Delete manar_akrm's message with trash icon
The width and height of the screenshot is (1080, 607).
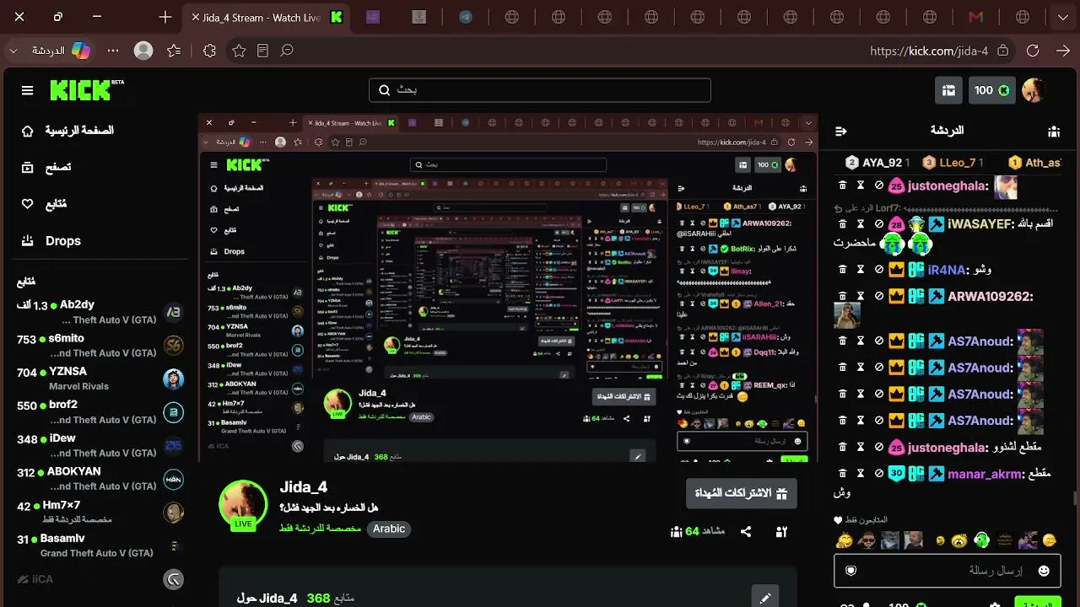click(842, 474)
